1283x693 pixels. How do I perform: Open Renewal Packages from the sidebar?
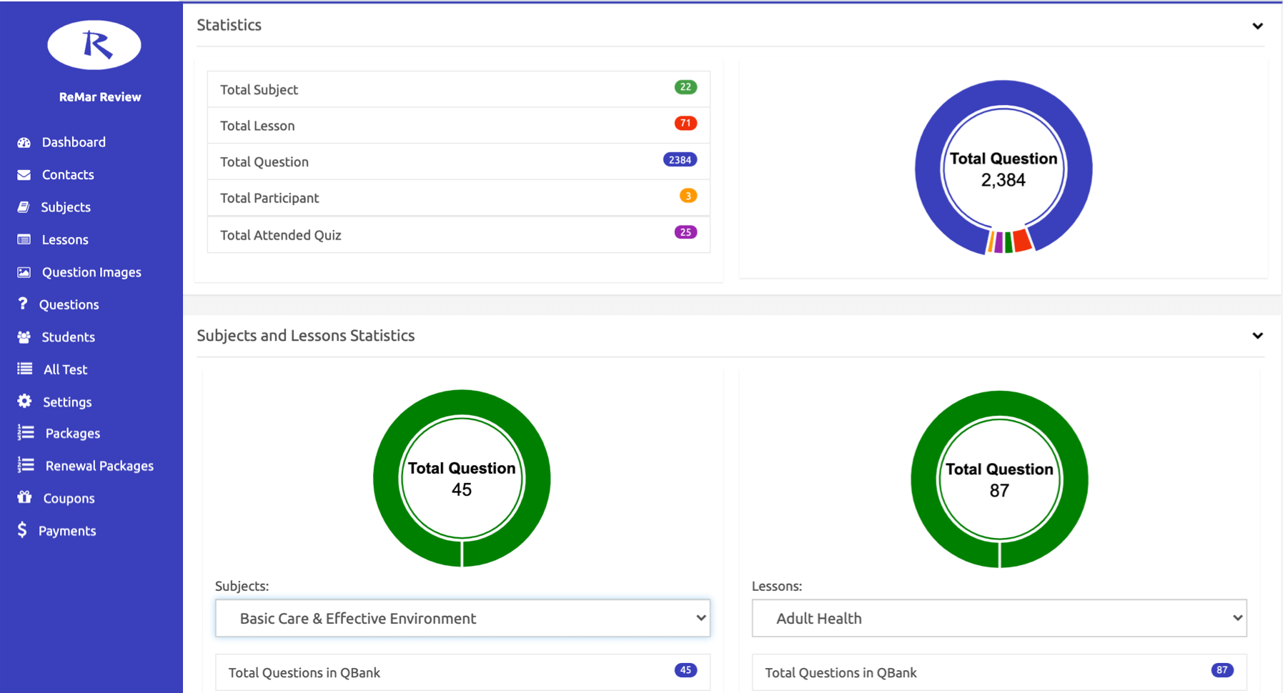tap(99, 465)
